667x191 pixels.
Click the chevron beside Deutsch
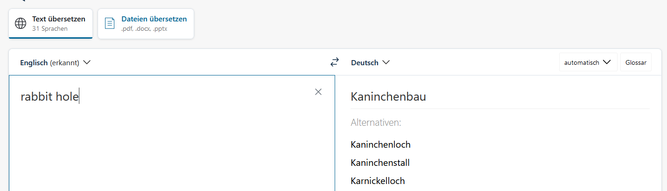(386, 62)
